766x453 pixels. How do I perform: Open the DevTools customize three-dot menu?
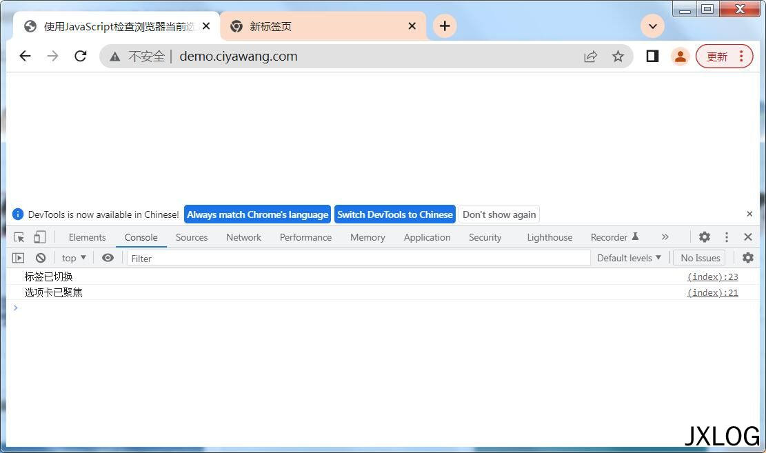click(x=727, y=237)
